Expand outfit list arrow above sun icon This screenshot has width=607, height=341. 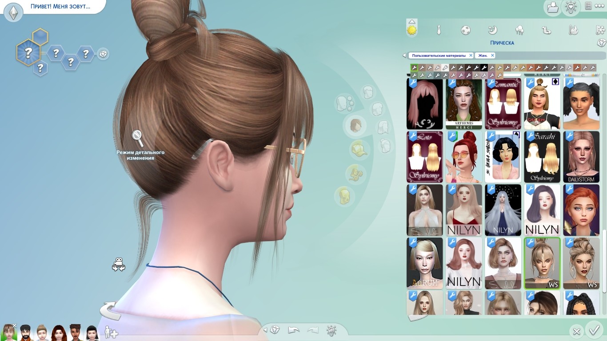click(x=412, y=21)
